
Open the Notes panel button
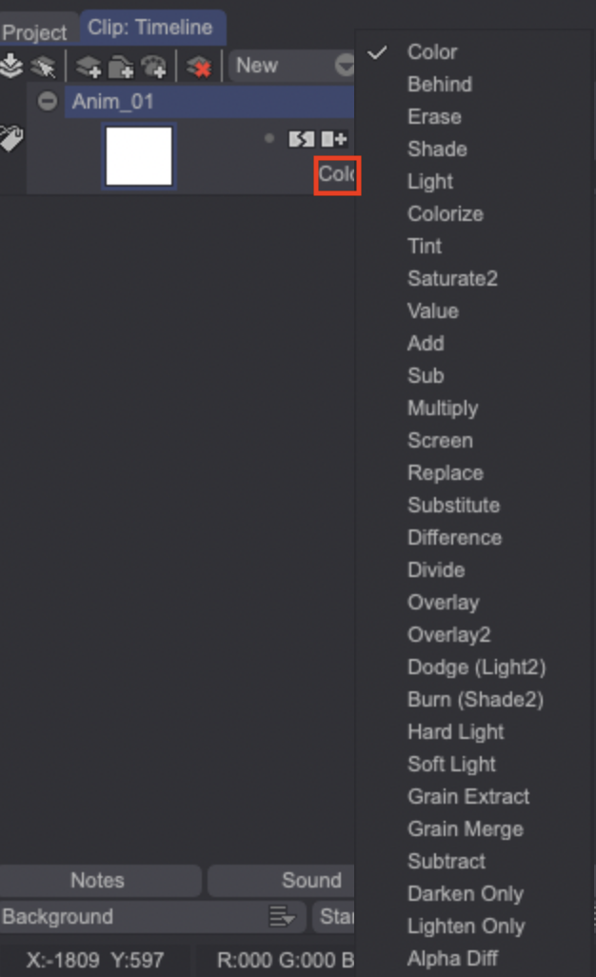pyautogui.click(x=97, y=880)
